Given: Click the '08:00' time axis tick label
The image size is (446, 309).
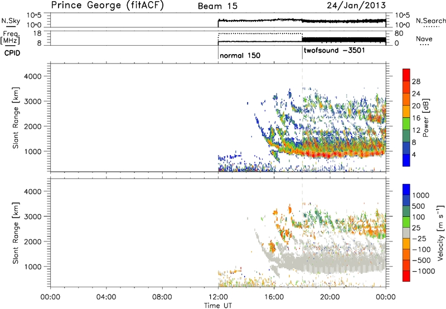Looking at the screenshot, I should click(162, 297).
